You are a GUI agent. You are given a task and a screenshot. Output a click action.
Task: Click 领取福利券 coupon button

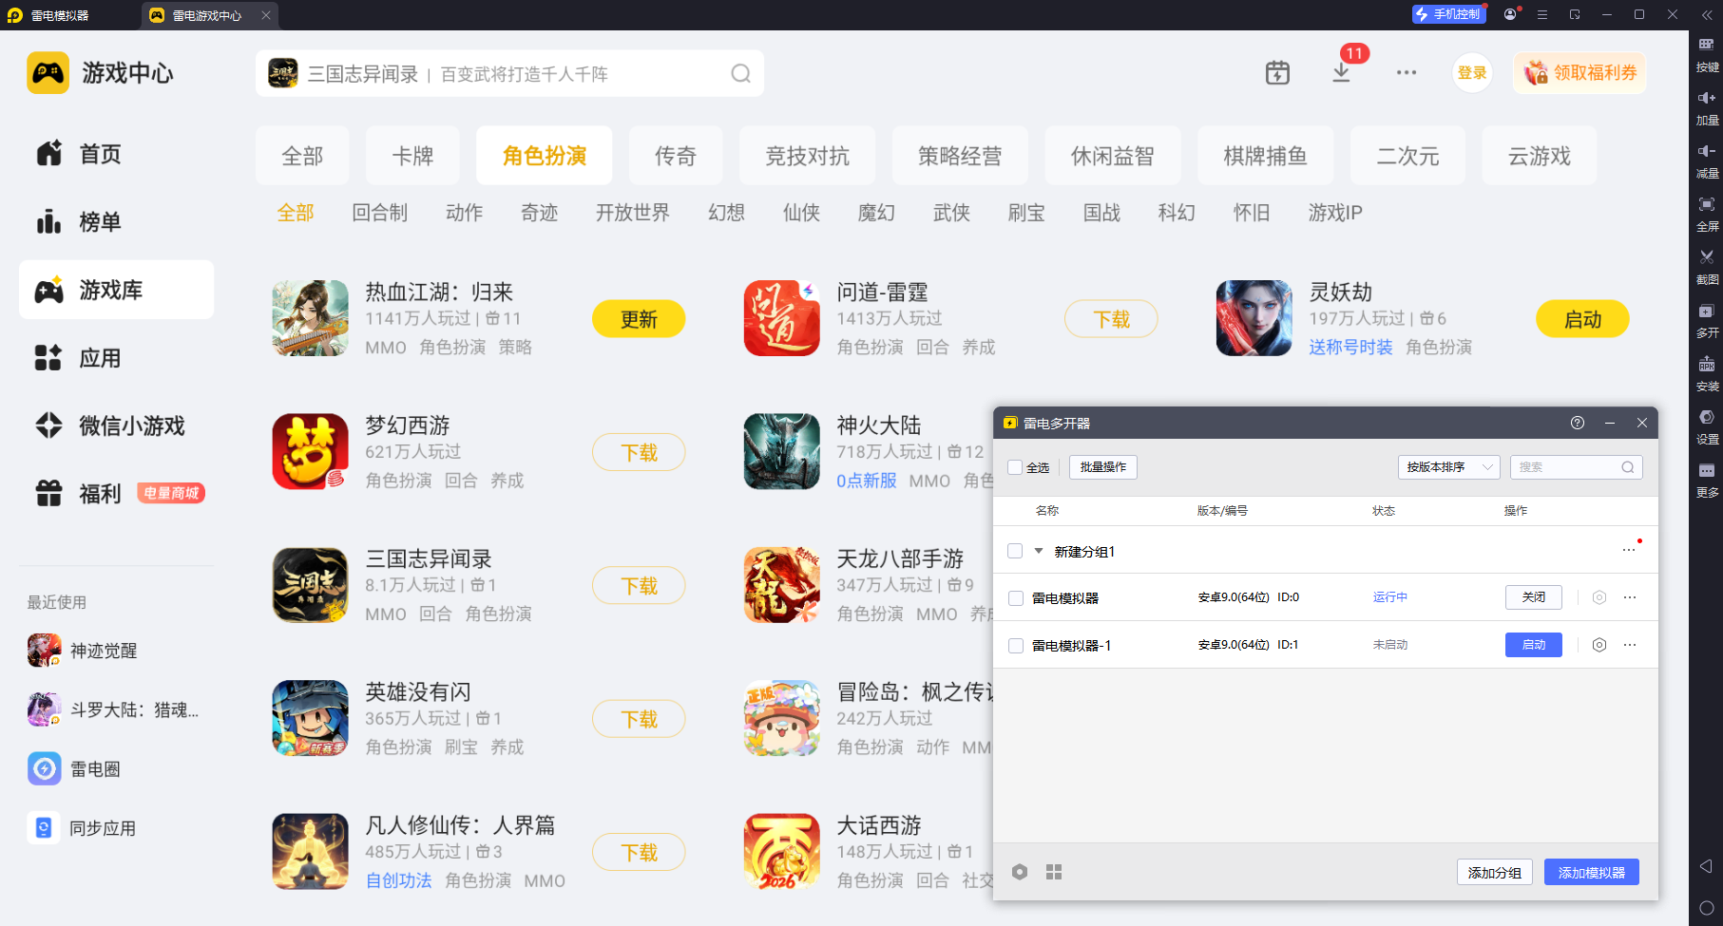[1579, 73]
